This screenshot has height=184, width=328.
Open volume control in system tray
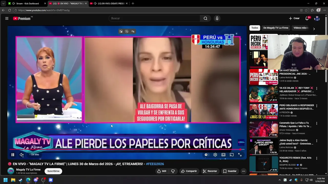[311, 180]
